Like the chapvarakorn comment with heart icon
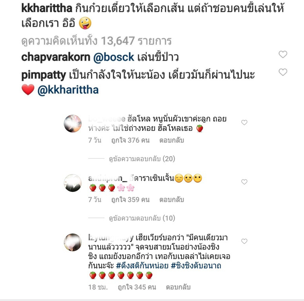This screenshot has height=301, width=304. tap(283, 55)
